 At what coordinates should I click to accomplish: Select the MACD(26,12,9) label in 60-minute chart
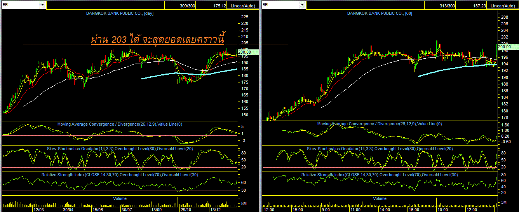[380, 124]
